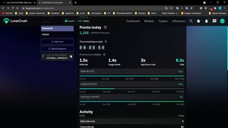228x128 pixels.
Task: Click the Level 1 points badge
Action: pyautogui.click(x=77, y=21)
